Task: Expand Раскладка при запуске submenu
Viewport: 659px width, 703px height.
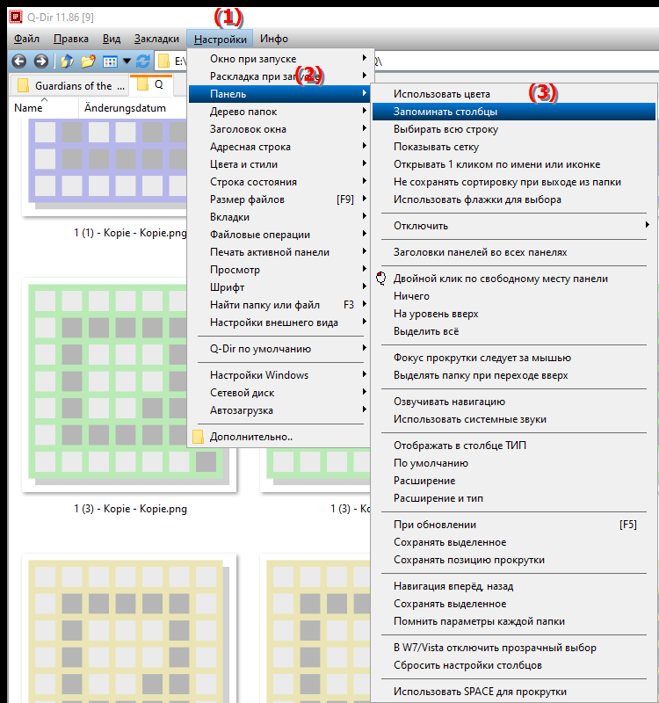Action: [x=279, y=76]
